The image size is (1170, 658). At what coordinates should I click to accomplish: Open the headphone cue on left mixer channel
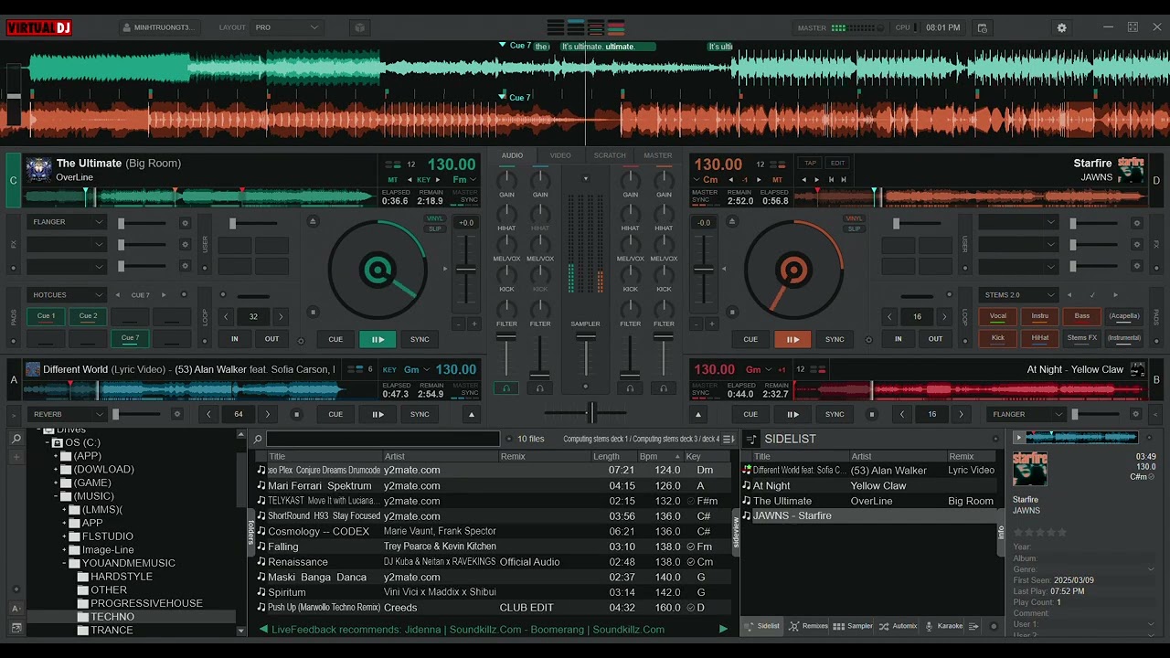506,388
